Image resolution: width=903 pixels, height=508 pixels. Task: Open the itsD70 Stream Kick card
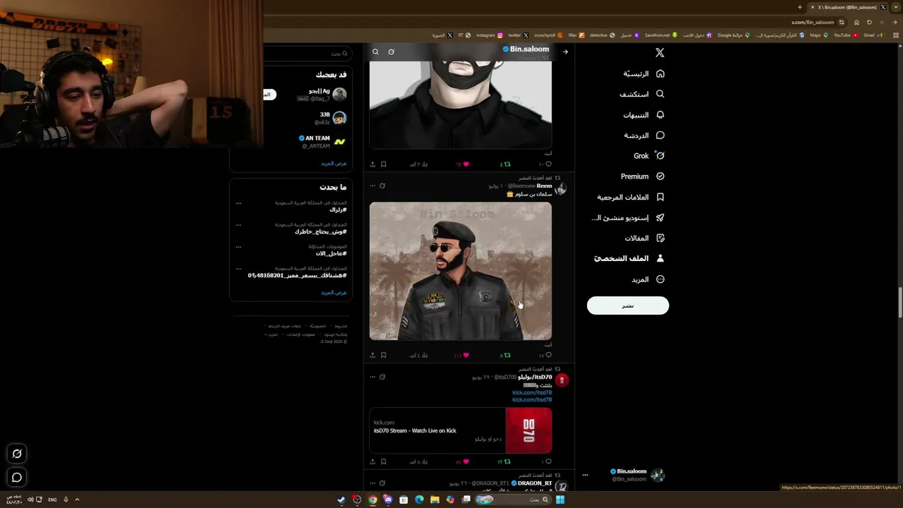click(x=461, y=430)
